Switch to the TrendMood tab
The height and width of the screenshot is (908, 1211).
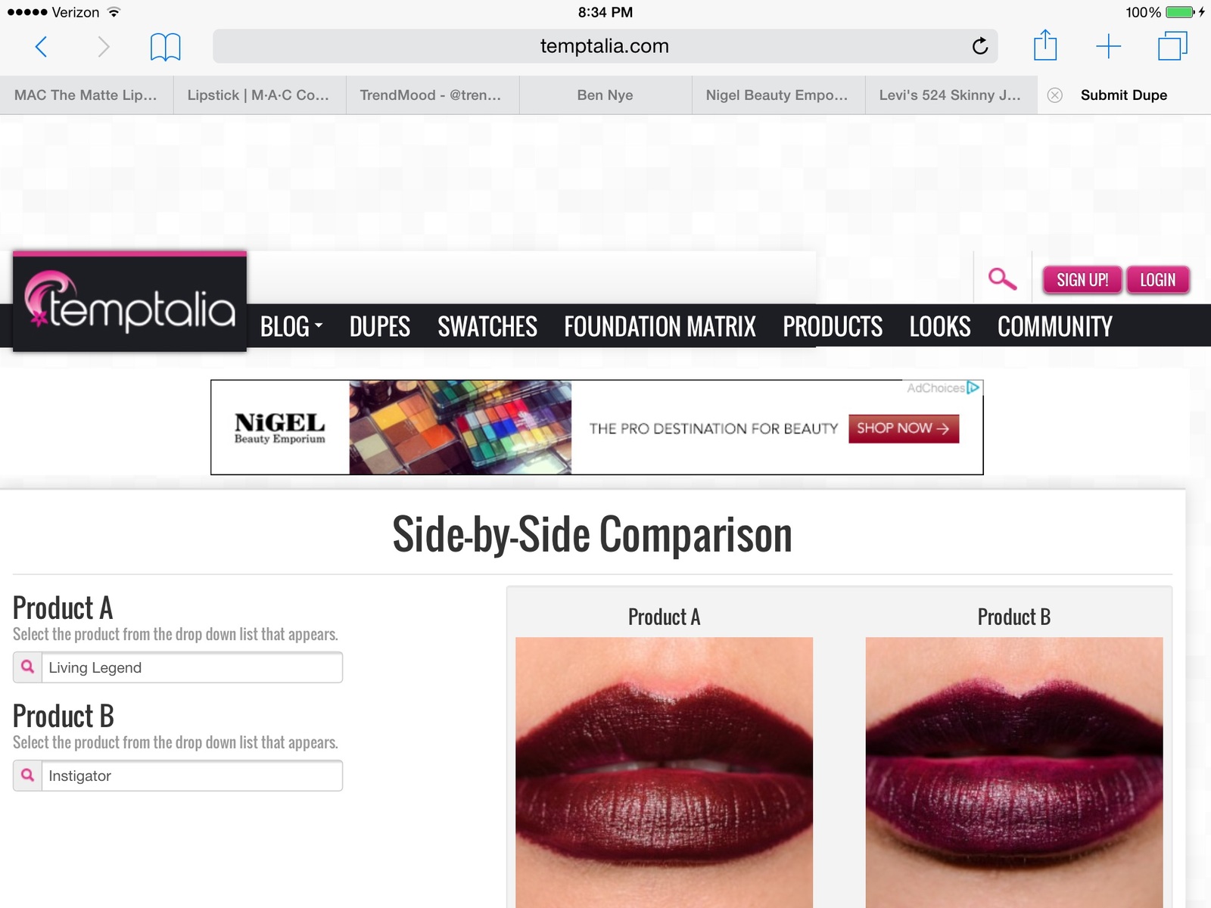click(432, 95)
